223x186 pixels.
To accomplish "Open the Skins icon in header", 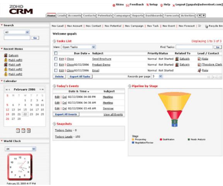I will [114, 5].
